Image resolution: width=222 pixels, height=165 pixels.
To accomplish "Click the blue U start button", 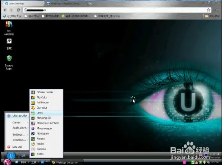I will [11, 156].
